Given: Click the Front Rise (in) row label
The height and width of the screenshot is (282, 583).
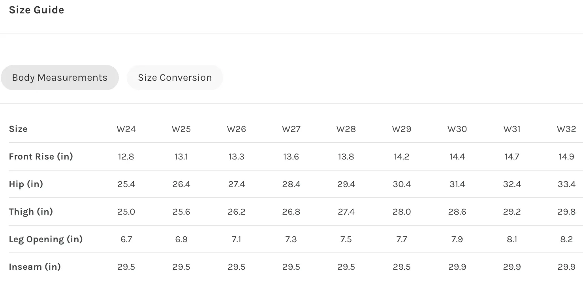Looking at the screenshot, I should point(41,156).
